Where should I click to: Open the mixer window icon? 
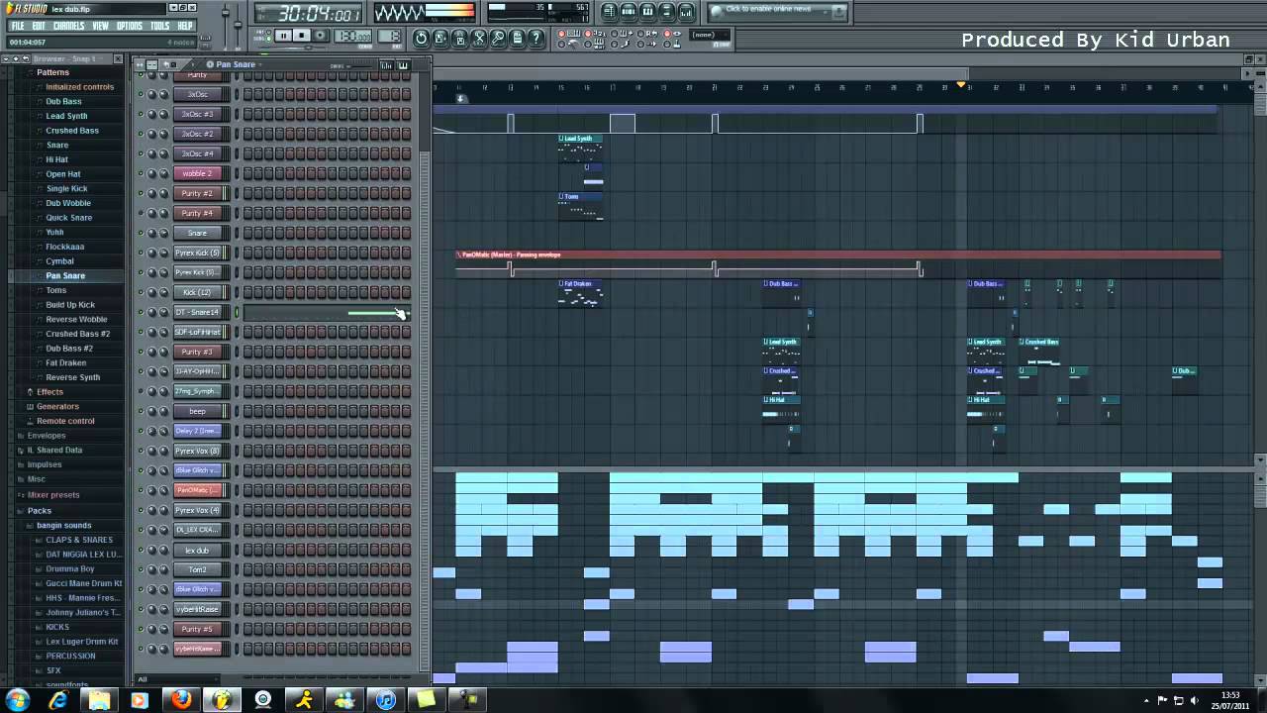point(685,12)
